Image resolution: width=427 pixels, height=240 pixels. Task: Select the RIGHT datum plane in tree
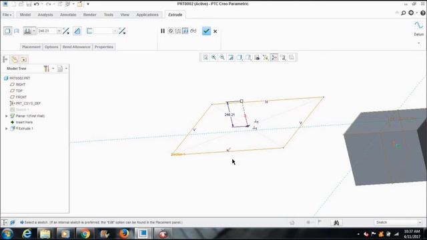(x=21, y=85)
